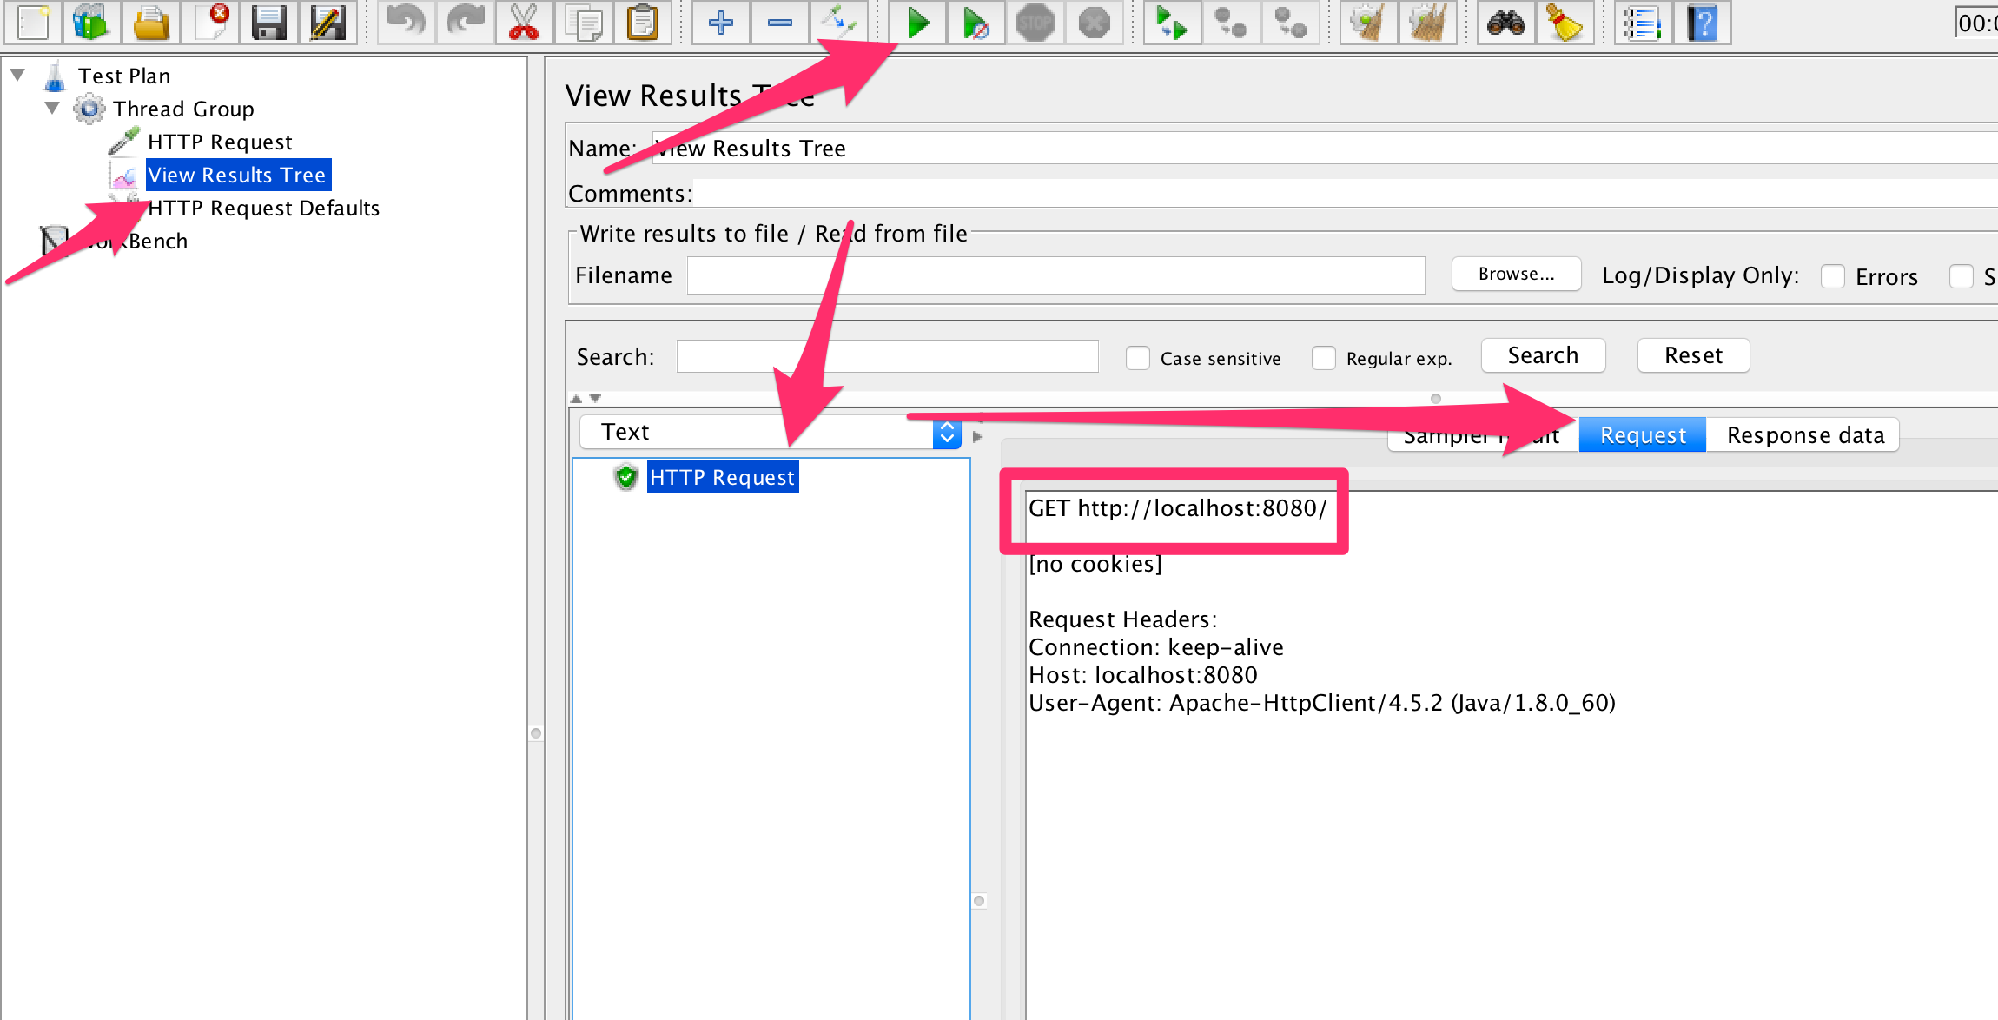Shut down all remote engines
The width and height of the screenshot is (1998, 1020).
tap(1290, 23)
